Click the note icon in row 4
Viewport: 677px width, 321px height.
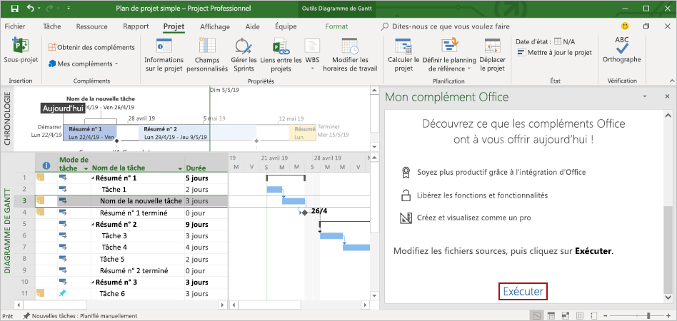tap(41, 213)
